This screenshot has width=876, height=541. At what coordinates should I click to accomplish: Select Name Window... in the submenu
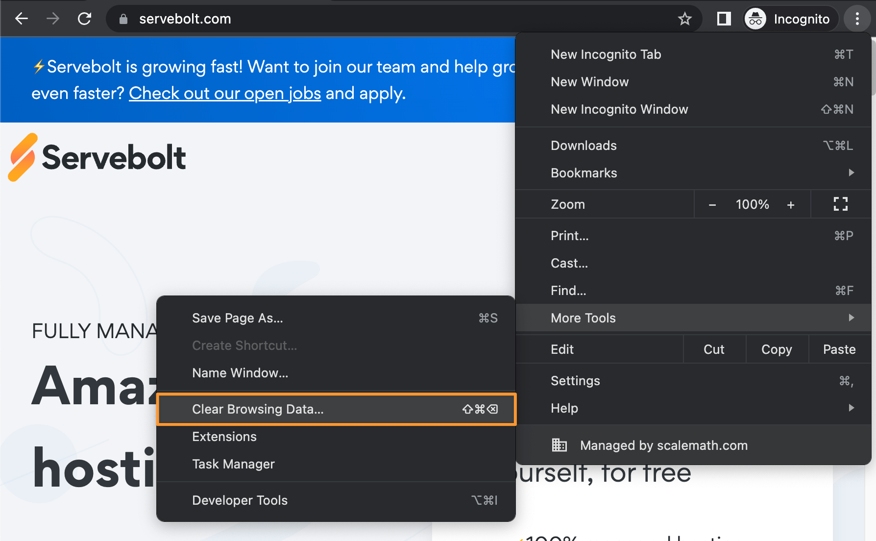(336, 373)
